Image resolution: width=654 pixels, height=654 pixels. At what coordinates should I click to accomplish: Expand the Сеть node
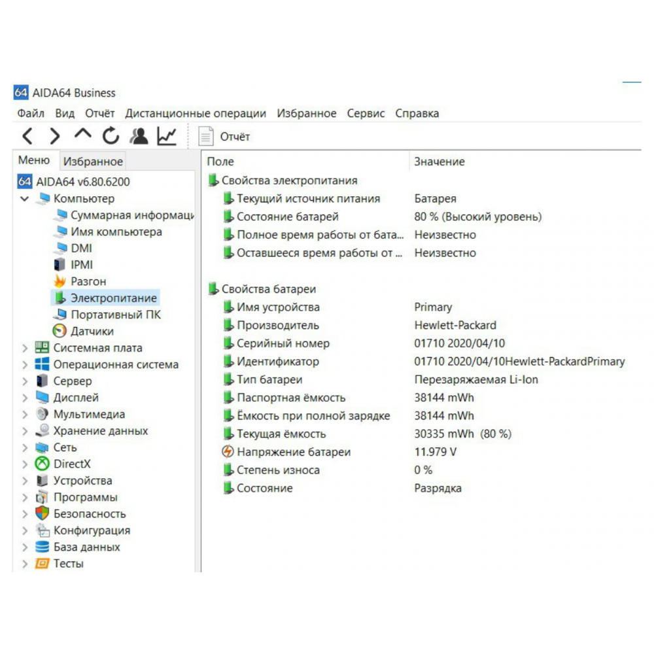coord(25,447)
